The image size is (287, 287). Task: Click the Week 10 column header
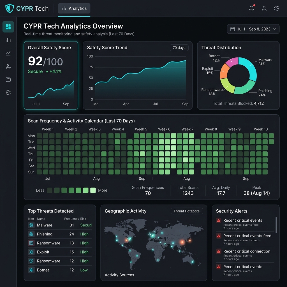click(261, 129)
